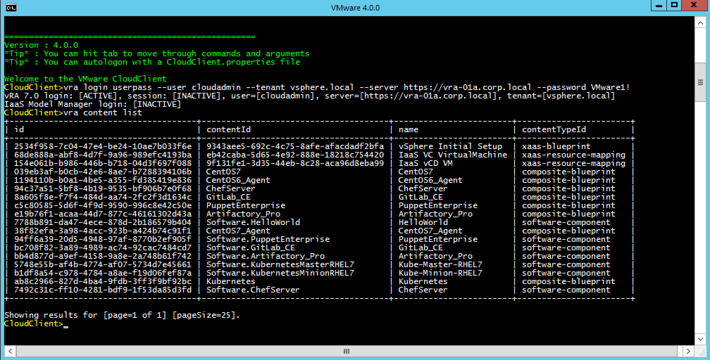Click contentId Software.KubernetesMasterRHEL7
This screenshot has height=360, width=710.
click(x=280, y=264)
